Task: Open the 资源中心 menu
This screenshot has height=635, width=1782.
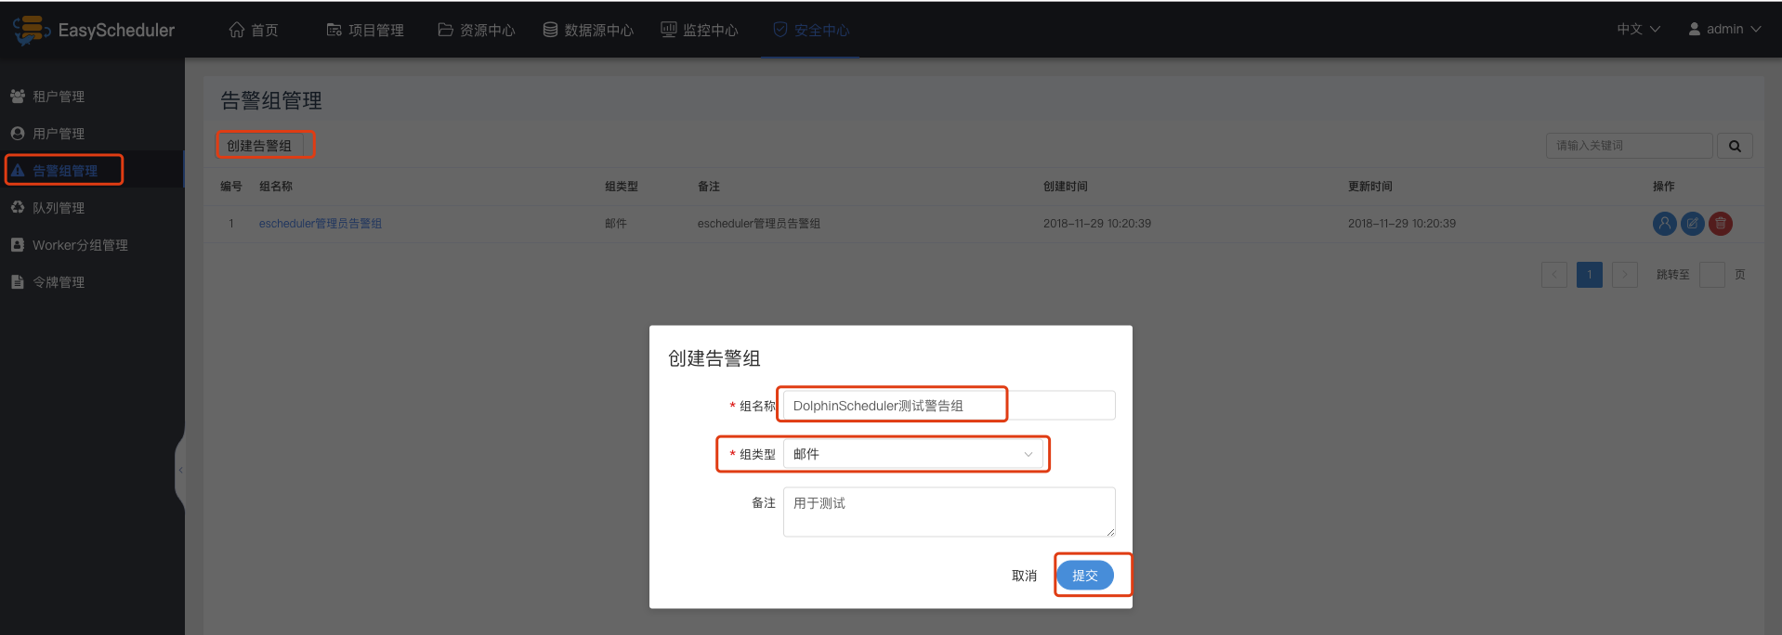Action: point(477,30)
